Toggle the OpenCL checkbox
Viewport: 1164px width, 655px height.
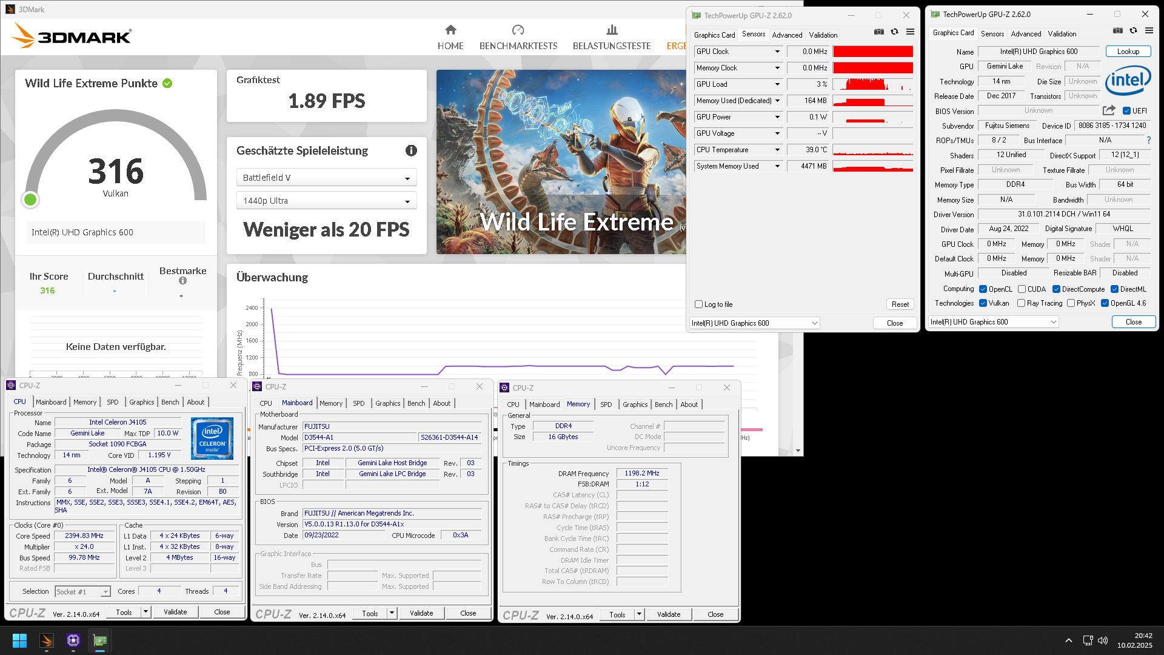[983, 289]
